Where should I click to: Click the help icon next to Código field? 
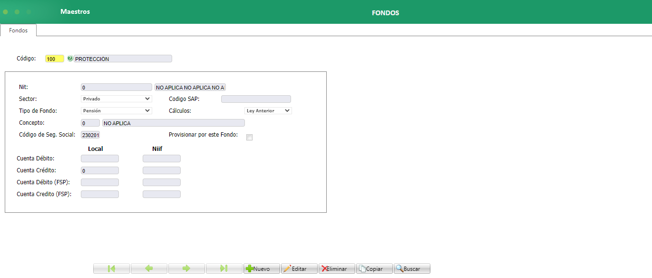70,58
